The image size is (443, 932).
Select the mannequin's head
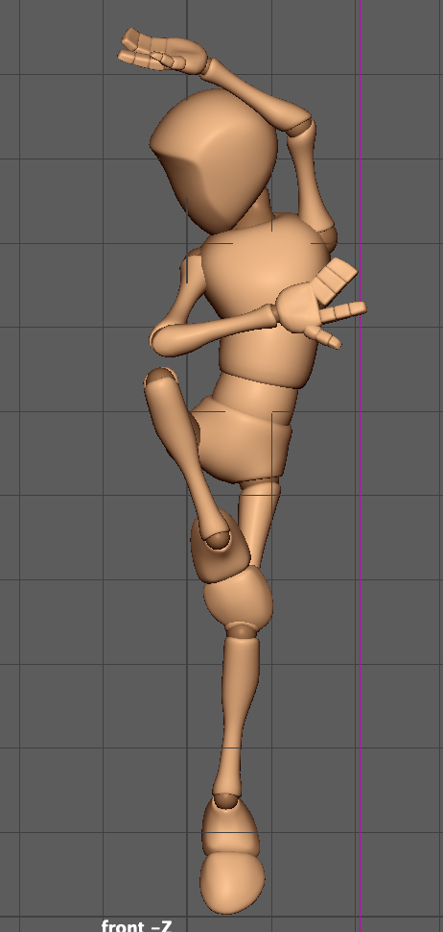point(215,159)
